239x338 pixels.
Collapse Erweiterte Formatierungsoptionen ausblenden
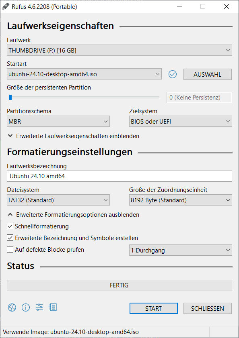[73, 215]
